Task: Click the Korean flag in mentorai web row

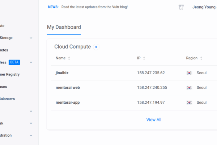Action: 189,88
